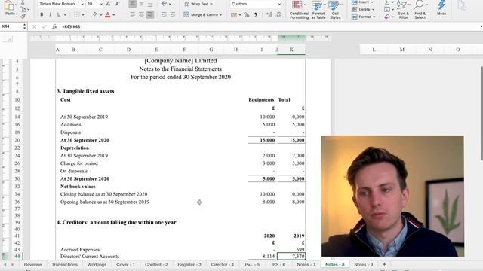Toggle Align Left horizontal alignment
The height and width of the screenshot is (271, 483).
133,14
